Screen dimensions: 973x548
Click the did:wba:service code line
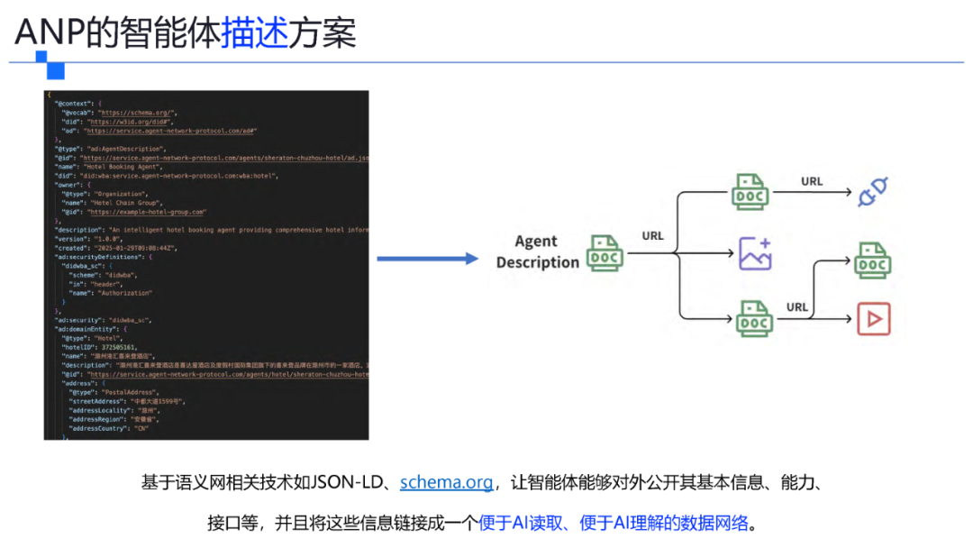(x=167, y=177)
